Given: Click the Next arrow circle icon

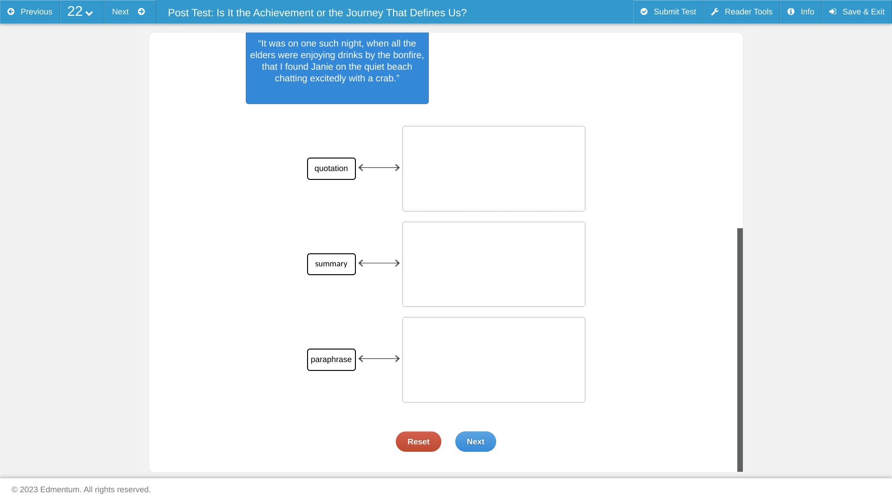Looking at the screenshot, I should point(141,12).
